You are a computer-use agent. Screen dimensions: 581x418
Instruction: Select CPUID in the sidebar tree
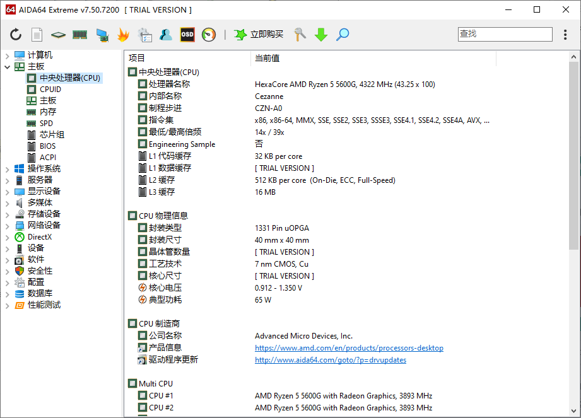(x=50, y=90)
